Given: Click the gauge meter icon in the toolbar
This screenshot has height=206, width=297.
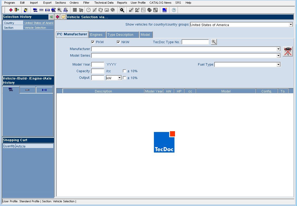Looking at the screenshot, I should tap(107, 10).
